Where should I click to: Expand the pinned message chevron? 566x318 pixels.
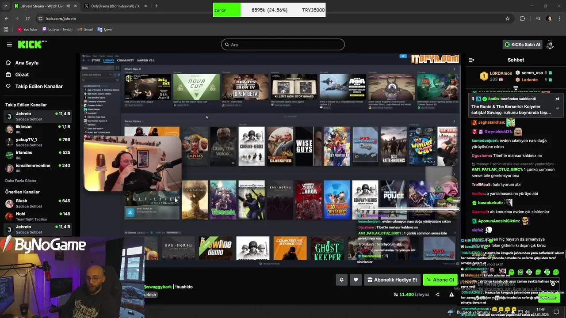click(x=557, y=108)
